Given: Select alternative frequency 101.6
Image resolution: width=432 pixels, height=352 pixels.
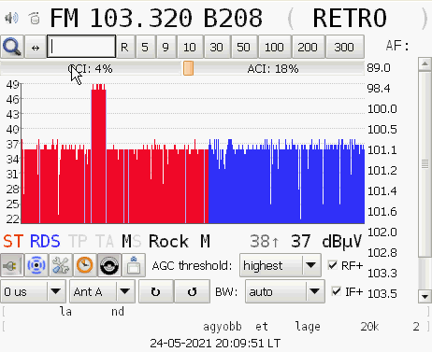Looking at the screenshot, I should pyautogui.click(x=382, y=212).
